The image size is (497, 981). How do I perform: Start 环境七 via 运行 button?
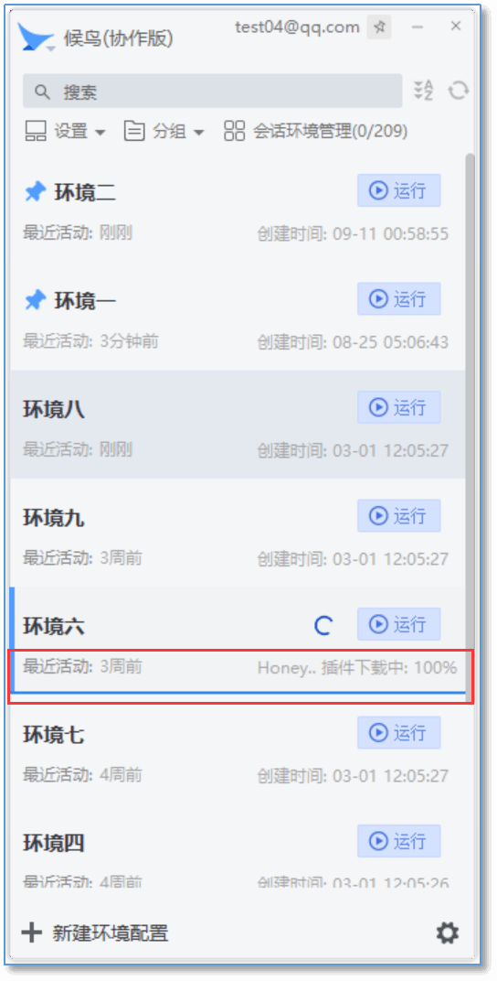399,733
